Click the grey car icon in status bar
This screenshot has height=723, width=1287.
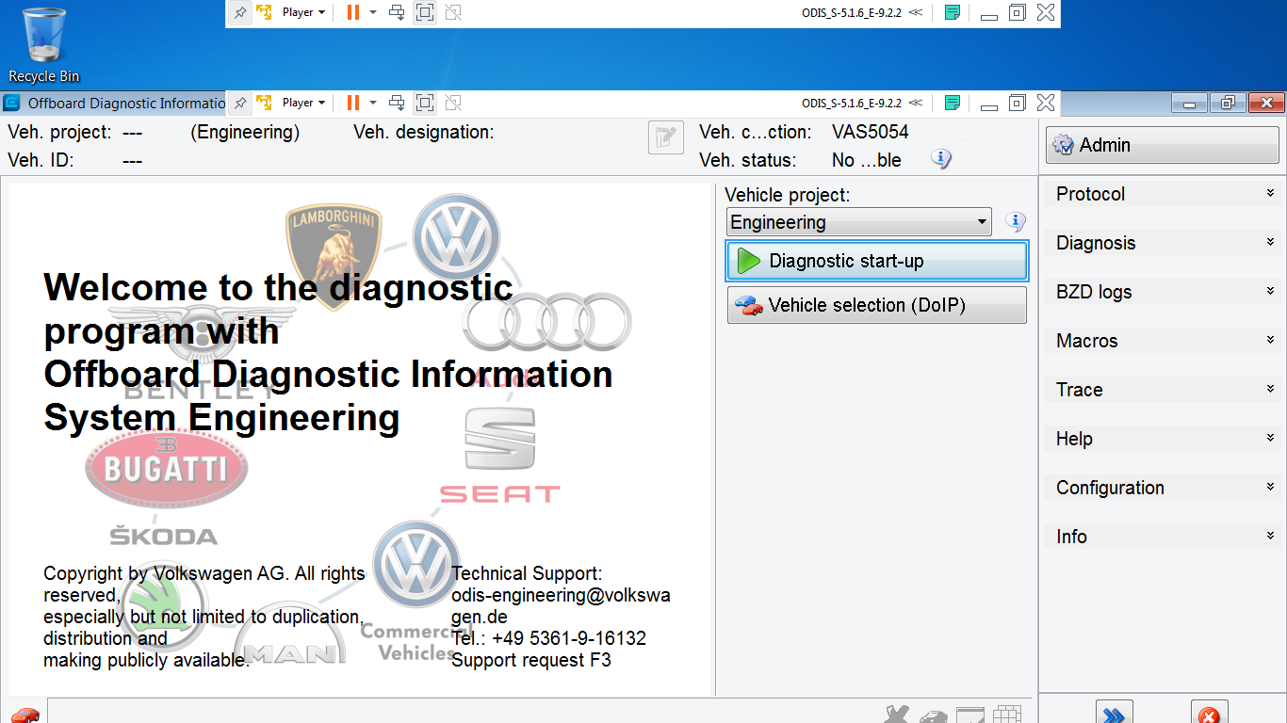[934, 715]
